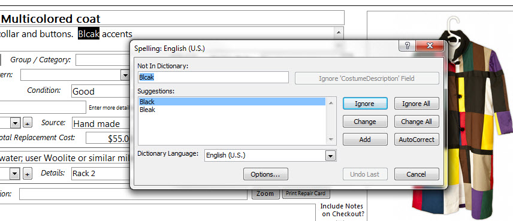Click plus button next to Details label
Screen dimensions: 513x221
28,174
